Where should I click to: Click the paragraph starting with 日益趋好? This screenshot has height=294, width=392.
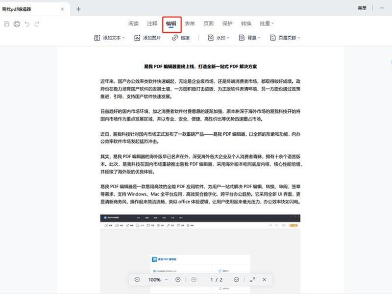click(x=200, y=115)
